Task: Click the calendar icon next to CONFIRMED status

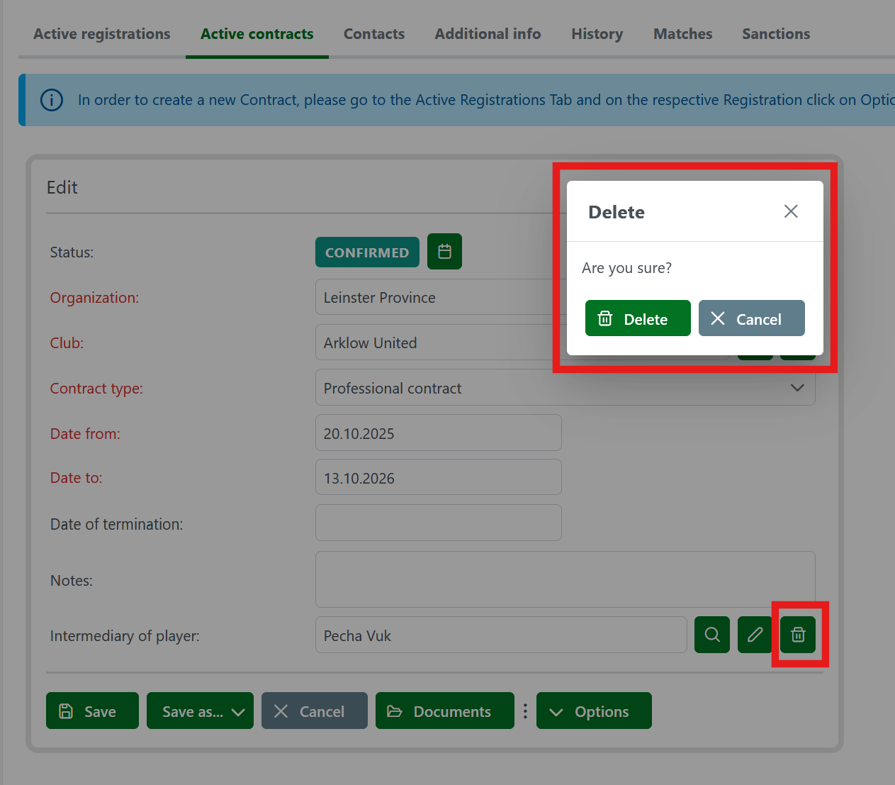Action: [444, 252]
